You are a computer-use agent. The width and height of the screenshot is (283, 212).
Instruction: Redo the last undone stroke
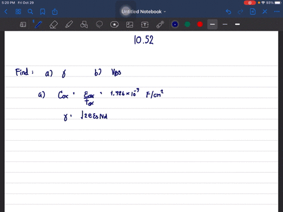tap(241, 12)
